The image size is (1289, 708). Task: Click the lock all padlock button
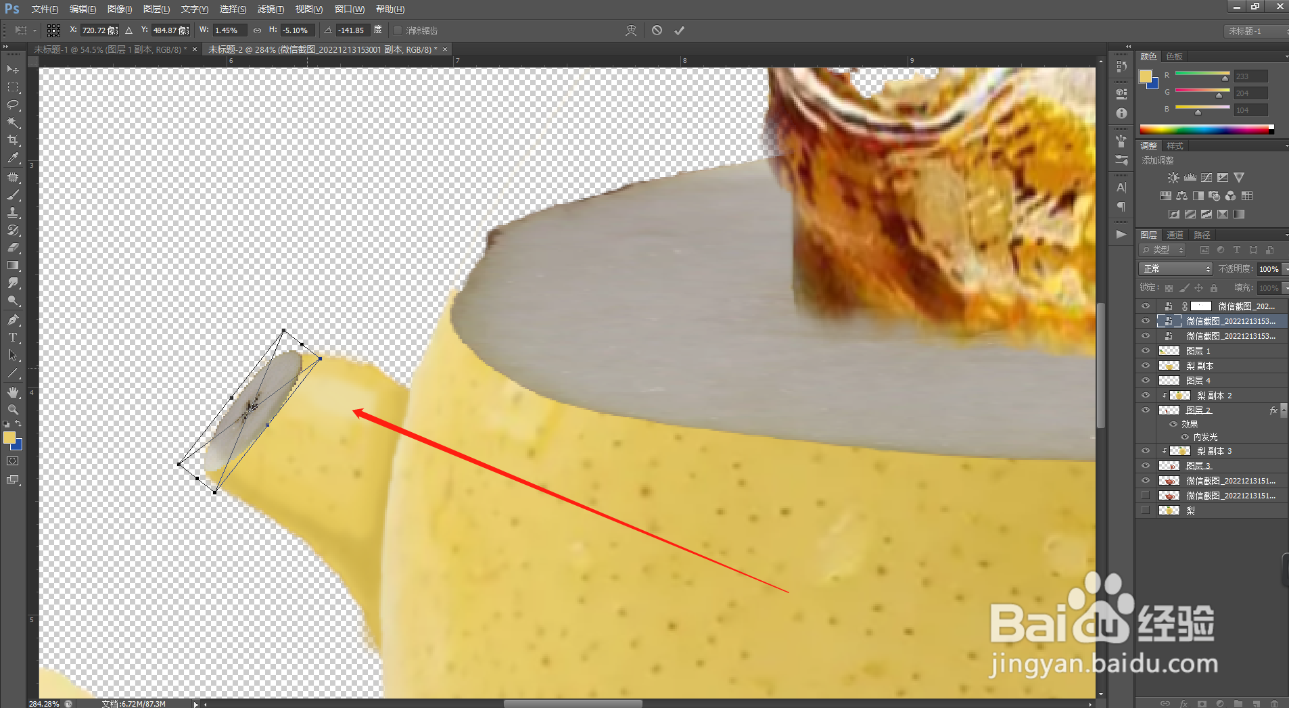point(1214,288)
